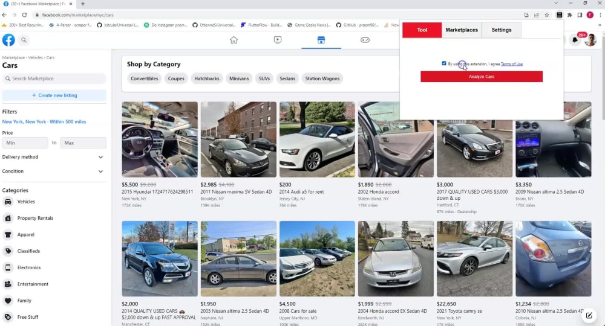605x326 pixels.
Task: Click the 2002 Honda accord listing title
Action: coord(379,191)
